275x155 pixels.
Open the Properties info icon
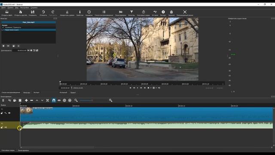(x=80, y=12)
